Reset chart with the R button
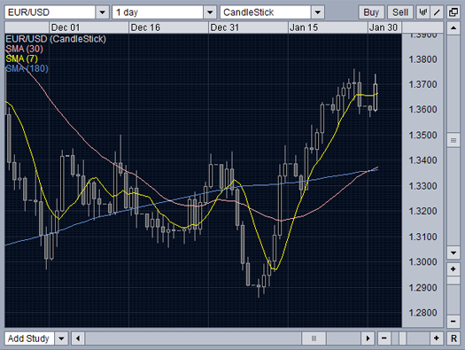Screen dimensions: 465x350 click(453, 338)
